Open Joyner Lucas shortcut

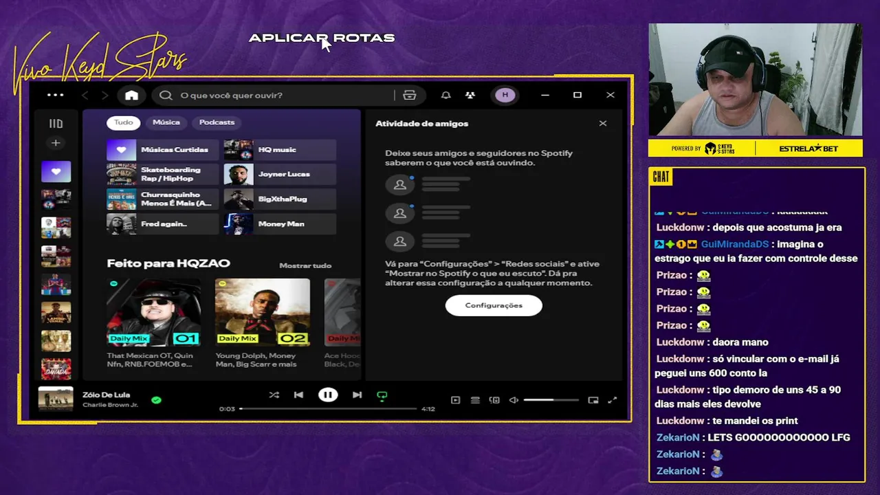[280, 174]
